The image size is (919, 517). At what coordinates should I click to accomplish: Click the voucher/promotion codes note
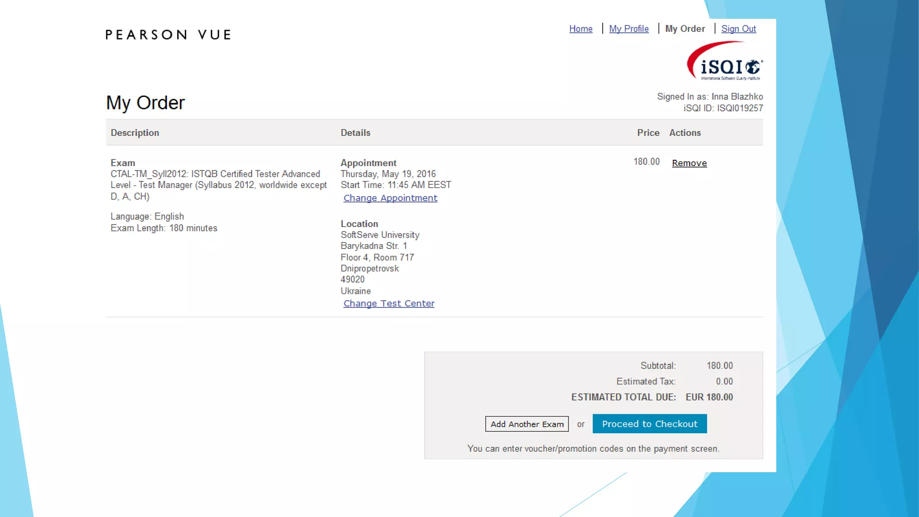pos(593,448)
